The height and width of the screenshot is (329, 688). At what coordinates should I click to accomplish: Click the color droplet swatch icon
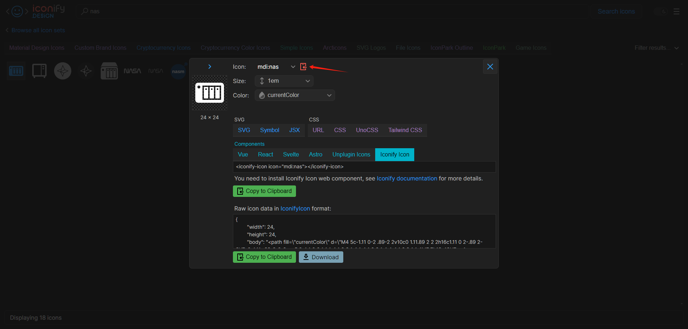(x=262, y=95)
